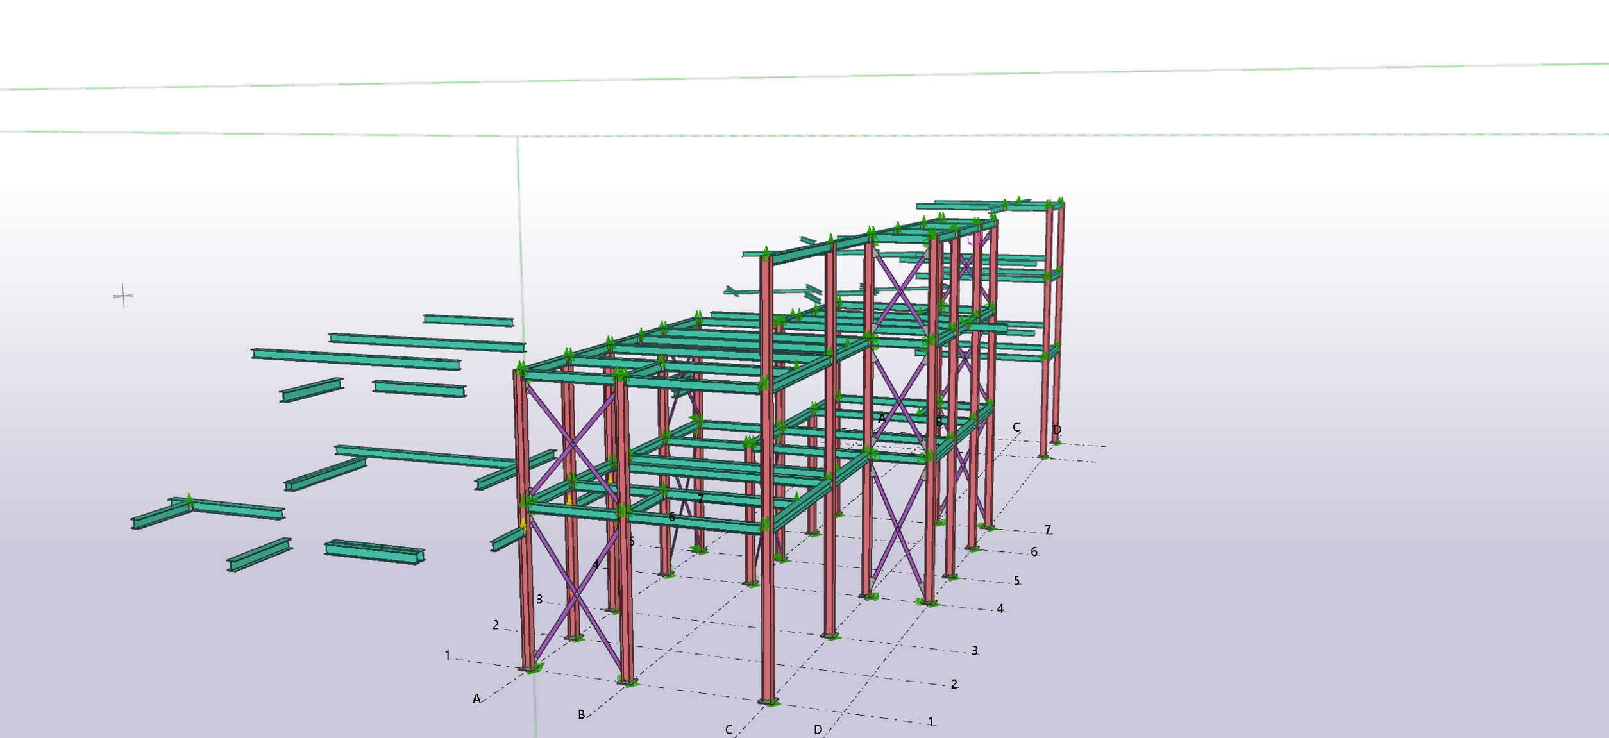This screenshot has height=738, width=1609.
Task: Click grid label 3 on the right side
Action: 974,651
